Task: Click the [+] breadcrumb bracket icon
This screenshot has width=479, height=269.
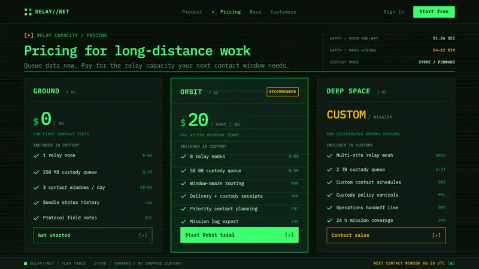Action: 29,35
